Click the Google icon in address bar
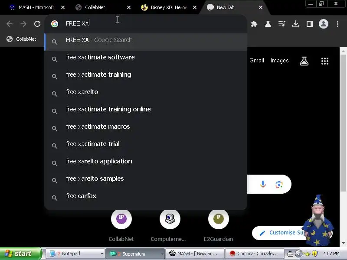347x260 pixels. [x=55, y=24]
